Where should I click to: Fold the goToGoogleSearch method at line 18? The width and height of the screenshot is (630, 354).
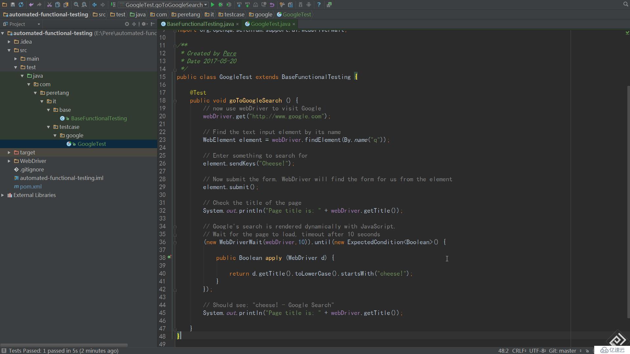[x=175, y=101]
